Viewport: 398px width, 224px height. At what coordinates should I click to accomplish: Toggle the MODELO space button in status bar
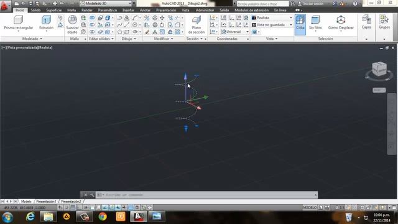coord(310,207)
